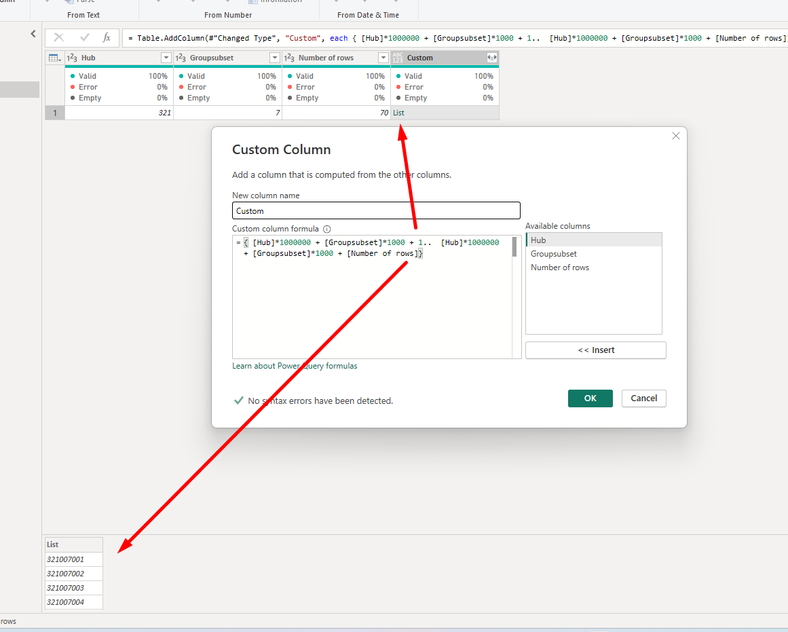Select the Hub column header

[x=119, y=58]
